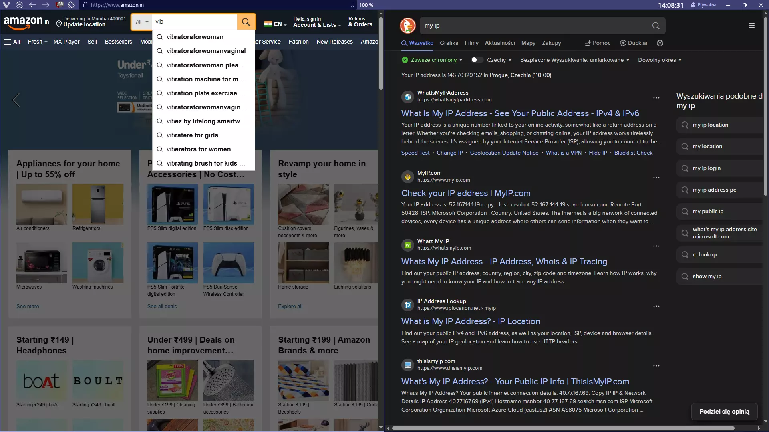This screenshot has width=769, height=432.
Task: Open the extensions puzzle icon
Action: click(71, 5)
